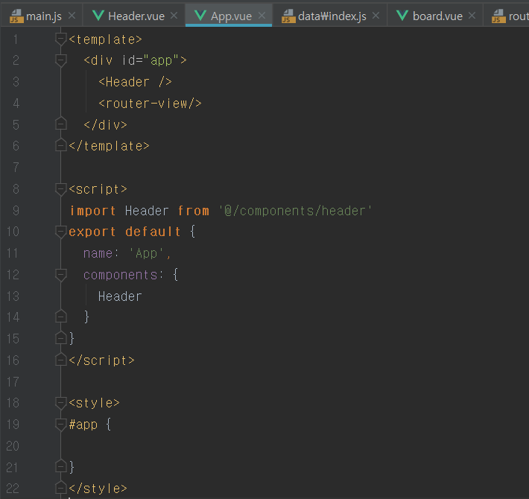
Task: Click line number 20 in the gutter
Action: (x=13, y=446)
